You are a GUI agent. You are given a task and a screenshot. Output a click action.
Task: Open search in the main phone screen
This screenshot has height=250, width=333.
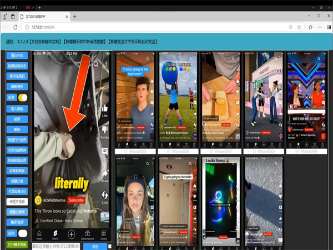point(96,64)
